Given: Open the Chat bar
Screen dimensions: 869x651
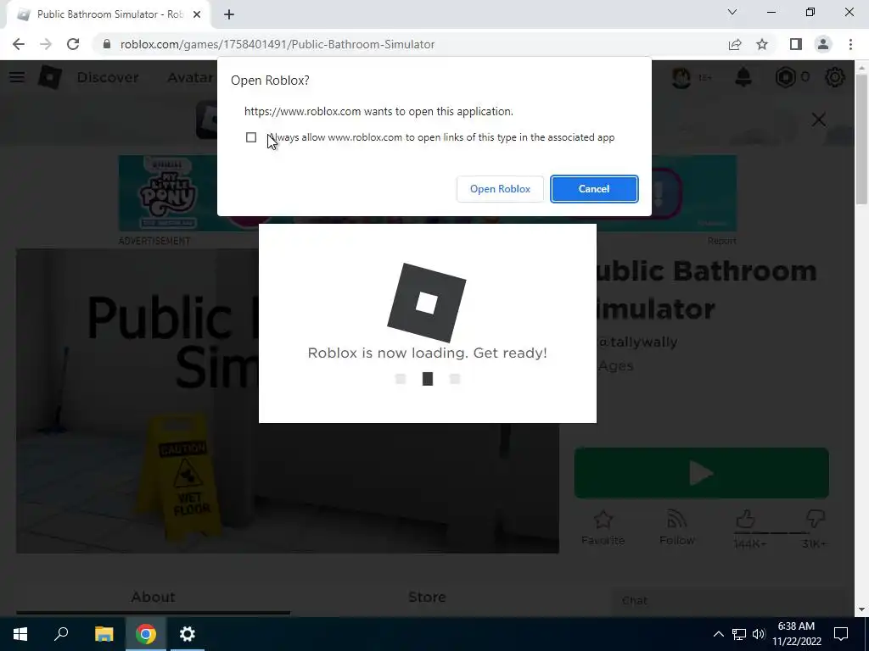Looking at the screenshot, I should (x=728, y=601).
